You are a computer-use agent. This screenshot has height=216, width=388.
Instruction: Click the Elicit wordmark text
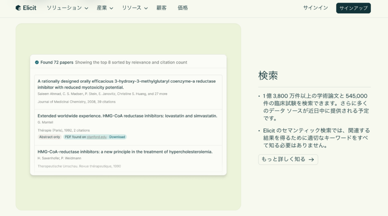click(30, 8)
